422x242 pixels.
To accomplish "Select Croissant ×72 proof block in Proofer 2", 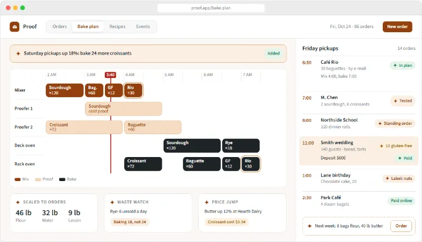I will point(84,127).
